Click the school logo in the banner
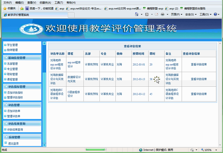This screenshot has height=153, width=223. click(31, 29)
